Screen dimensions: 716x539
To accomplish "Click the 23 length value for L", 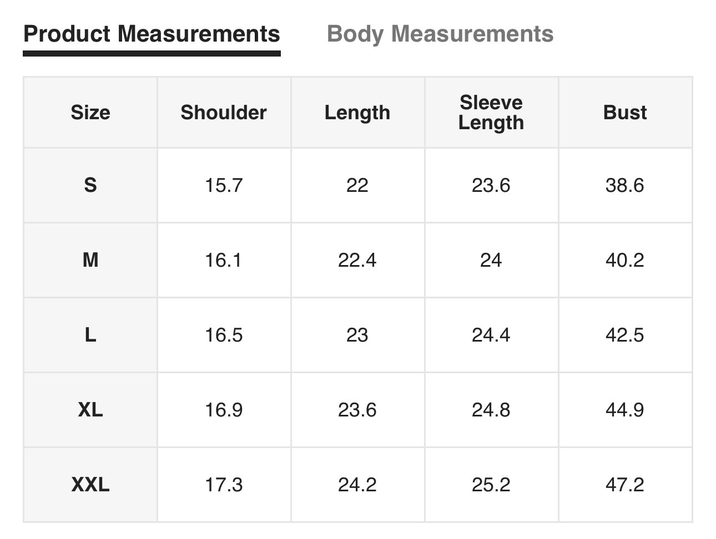I will tap(357, 334).
